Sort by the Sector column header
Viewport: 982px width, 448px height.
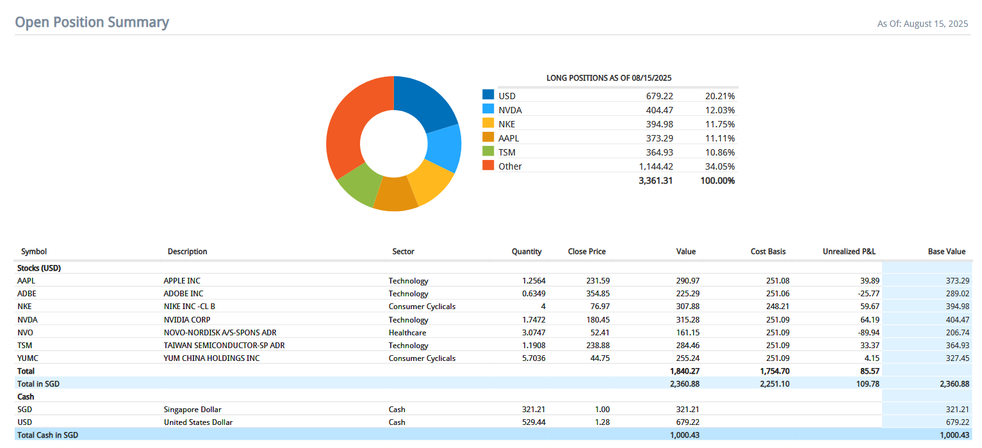tap(403, 252)
